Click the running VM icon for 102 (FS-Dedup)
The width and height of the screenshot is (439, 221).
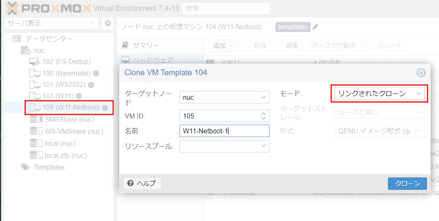pos(35,61)
